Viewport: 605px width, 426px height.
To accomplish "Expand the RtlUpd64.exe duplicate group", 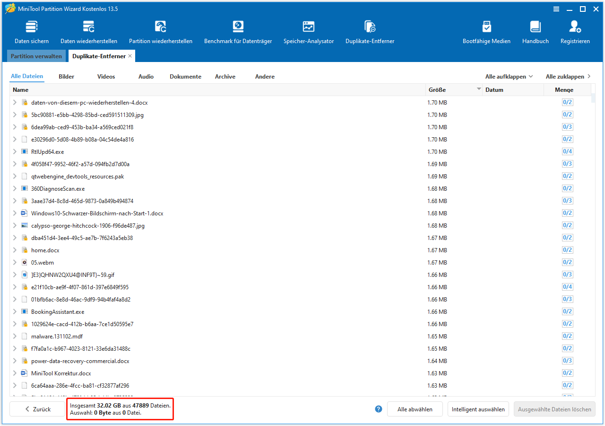I will pyautogui.click(x=15, y=151).
